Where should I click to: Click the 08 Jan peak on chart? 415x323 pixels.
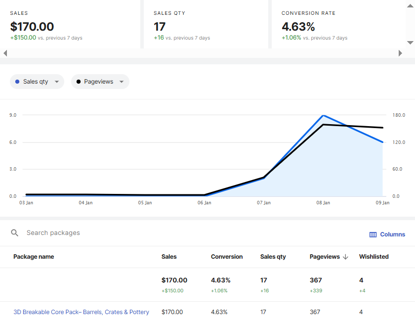(323, 116)
